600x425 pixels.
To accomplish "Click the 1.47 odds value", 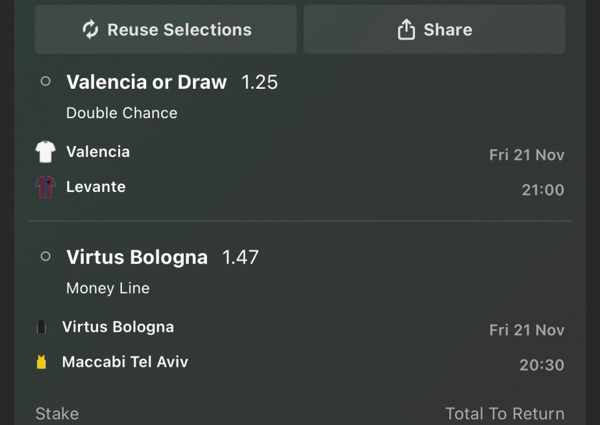I will tap(241, 257).
